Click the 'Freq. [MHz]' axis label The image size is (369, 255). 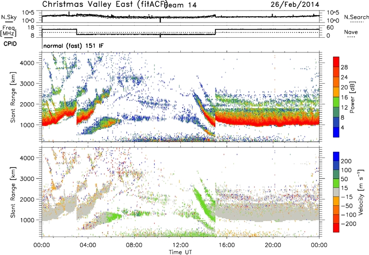tap(8, 31)
